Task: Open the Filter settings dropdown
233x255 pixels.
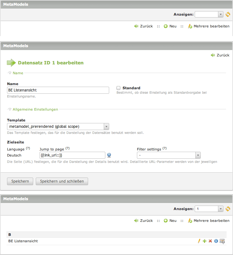Action: tap(169, 155)
